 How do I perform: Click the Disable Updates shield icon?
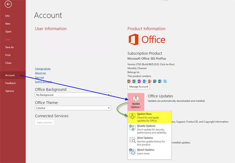click(132, 128)
